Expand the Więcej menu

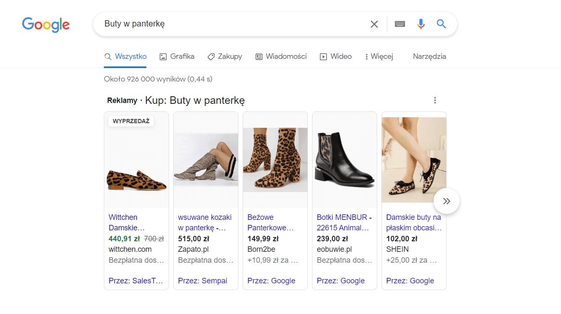pos(379,56)
